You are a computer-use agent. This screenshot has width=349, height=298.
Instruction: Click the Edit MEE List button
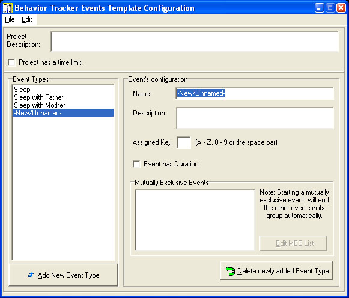click(x=293, y=243)
